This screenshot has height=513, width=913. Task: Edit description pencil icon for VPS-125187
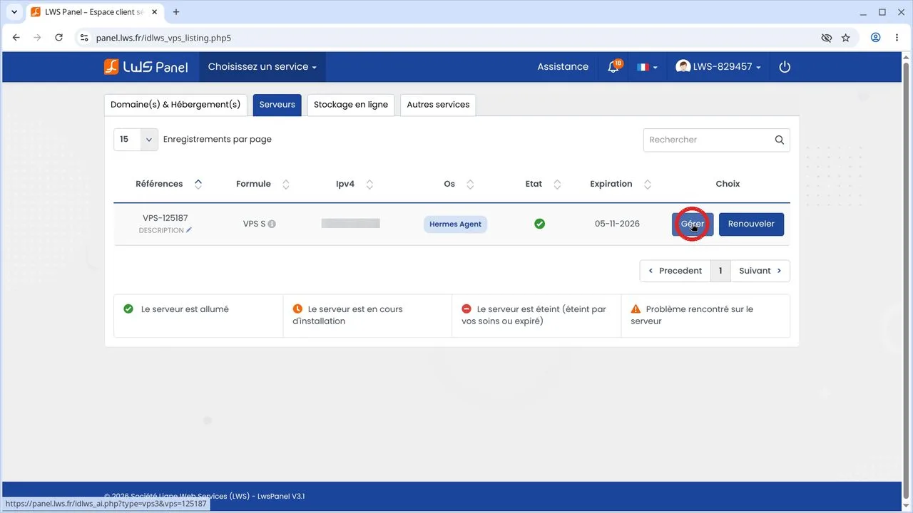tap(189, 230)
